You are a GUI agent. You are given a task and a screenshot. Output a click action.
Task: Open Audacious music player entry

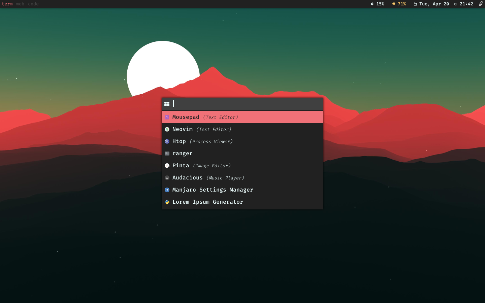(x=243, y=178)
